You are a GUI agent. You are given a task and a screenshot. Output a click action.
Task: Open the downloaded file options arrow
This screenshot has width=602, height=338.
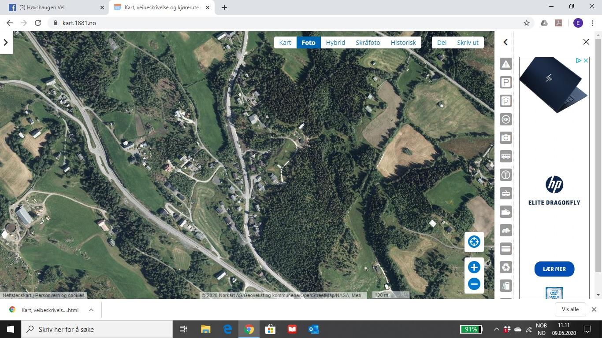point(91,310)
